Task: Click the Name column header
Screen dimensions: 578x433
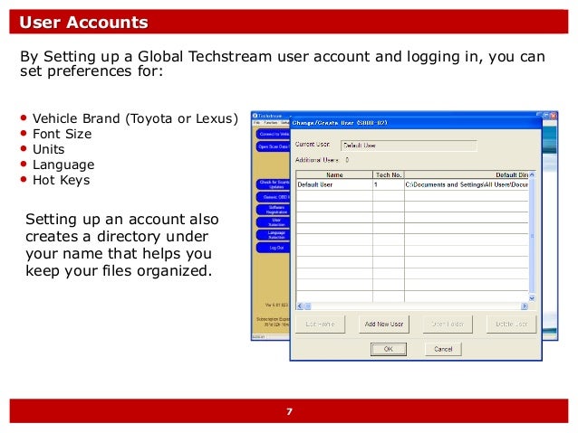Action: [x=334, y=175]
